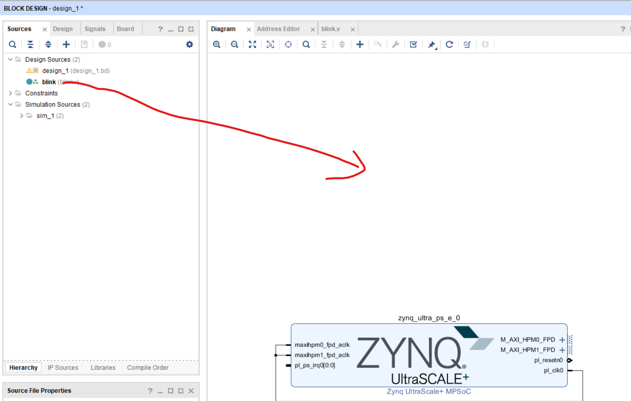Maximize the Sources panel
This screenshot has height=401, width=631.
pos(181,29)
